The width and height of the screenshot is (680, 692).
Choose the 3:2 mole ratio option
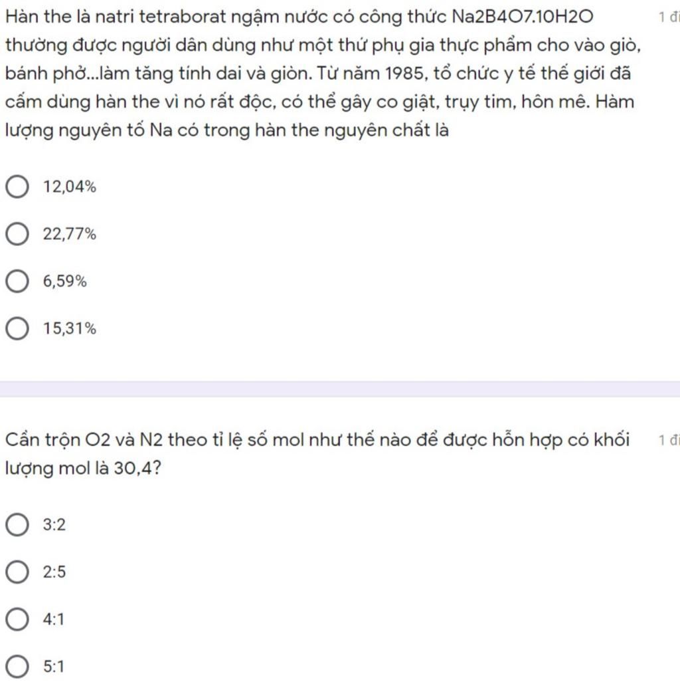pos(17,524)
